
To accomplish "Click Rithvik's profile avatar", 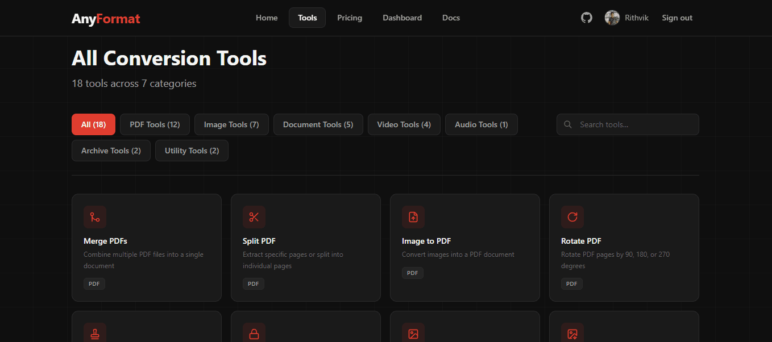I will pyautogui.click(x=612, y=18).
